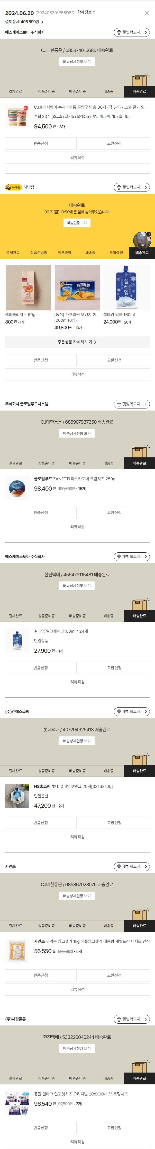Tap the 쓱배송 badge icon
155x1149 pixels.
coord(13,187)
